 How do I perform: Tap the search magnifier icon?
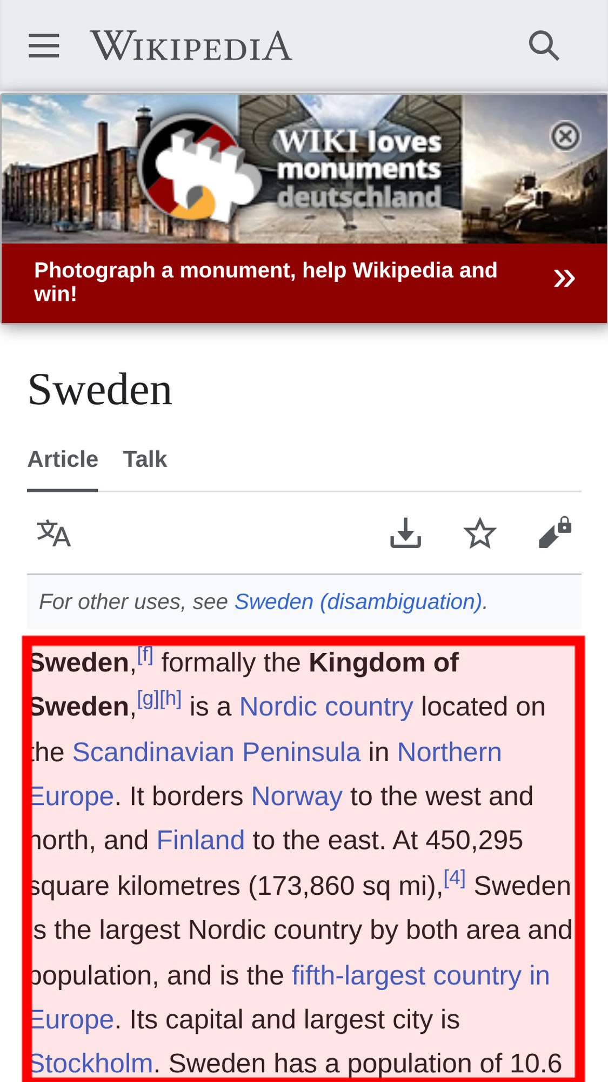coord(544,45)
